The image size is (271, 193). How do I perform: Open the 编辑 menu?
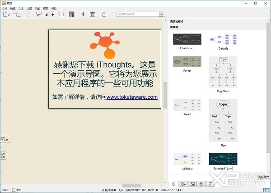(13, 9)
